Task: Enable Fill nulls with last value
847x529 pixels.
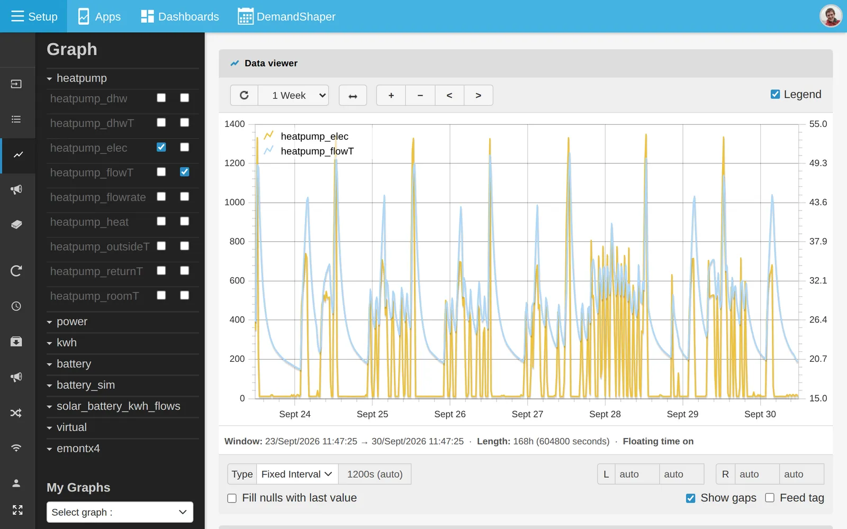Action: 232,498
